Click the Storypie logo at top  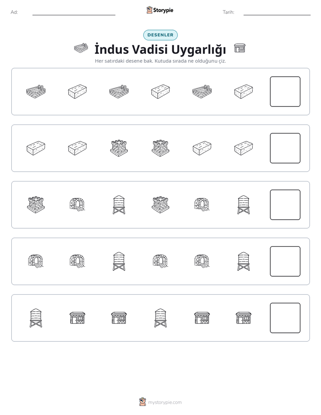click(x=160, y=10)
